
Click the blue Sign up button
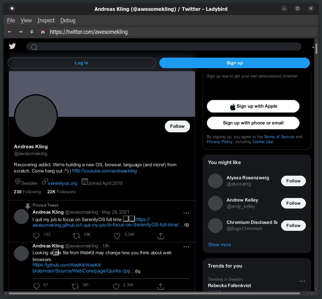tap(235, 63)
